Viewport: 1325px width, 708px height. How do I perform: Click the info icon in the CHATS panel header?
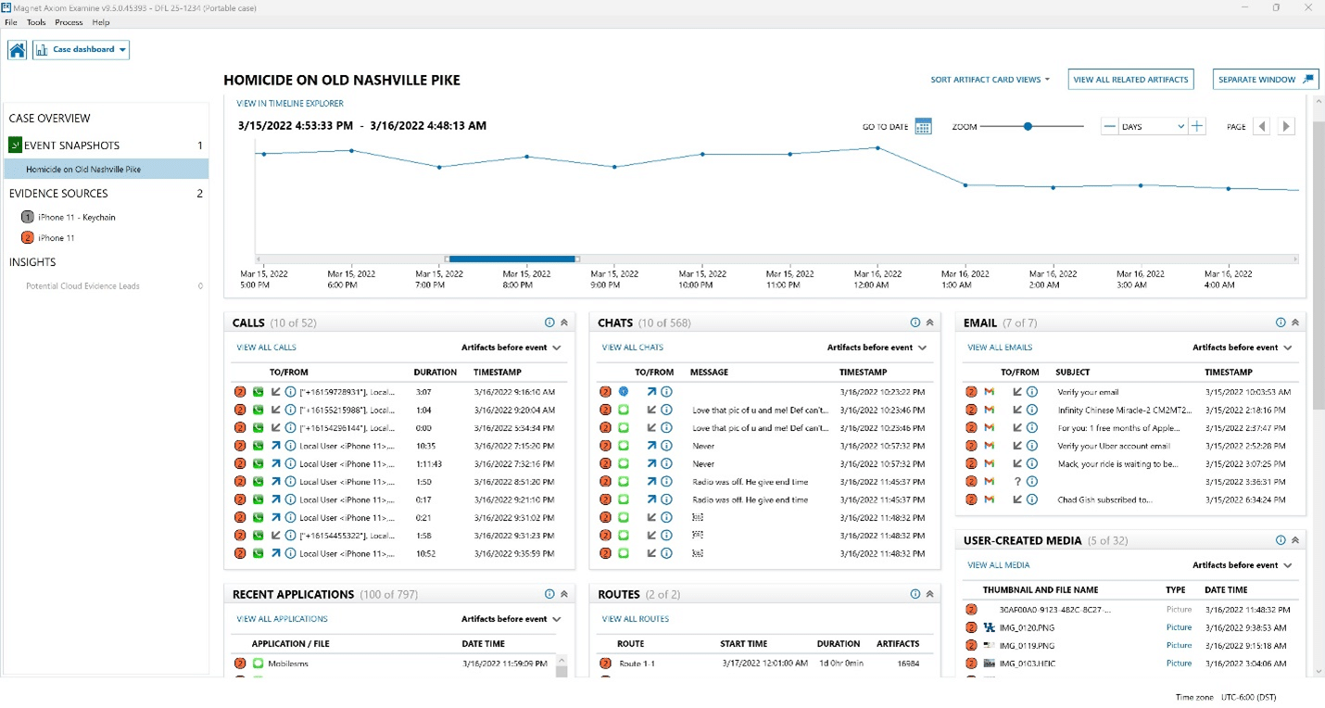point(915,322)
